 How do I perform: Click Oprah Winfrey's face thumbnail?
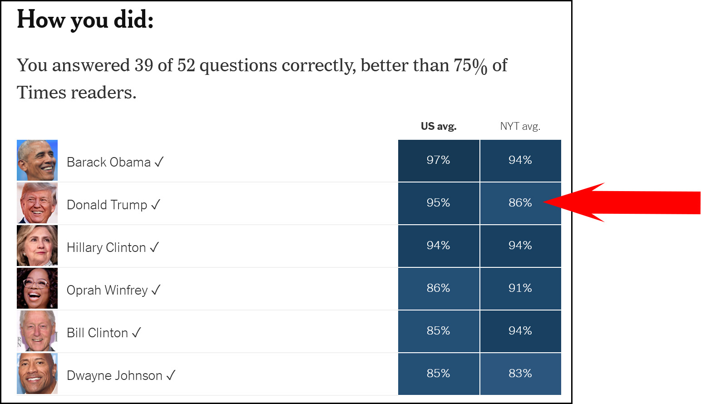(x=37, y=288)
